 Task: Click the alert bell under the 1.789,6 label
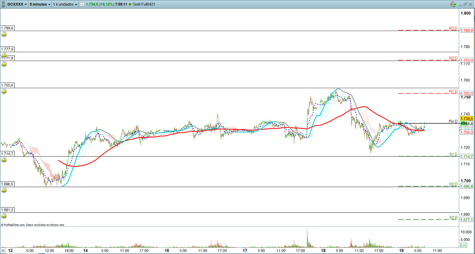click(x=4, y=34)
